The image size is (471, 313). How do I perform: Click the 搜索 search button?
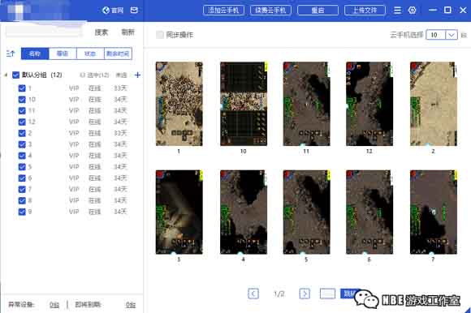pyautogui.click(x=102, y=32)
